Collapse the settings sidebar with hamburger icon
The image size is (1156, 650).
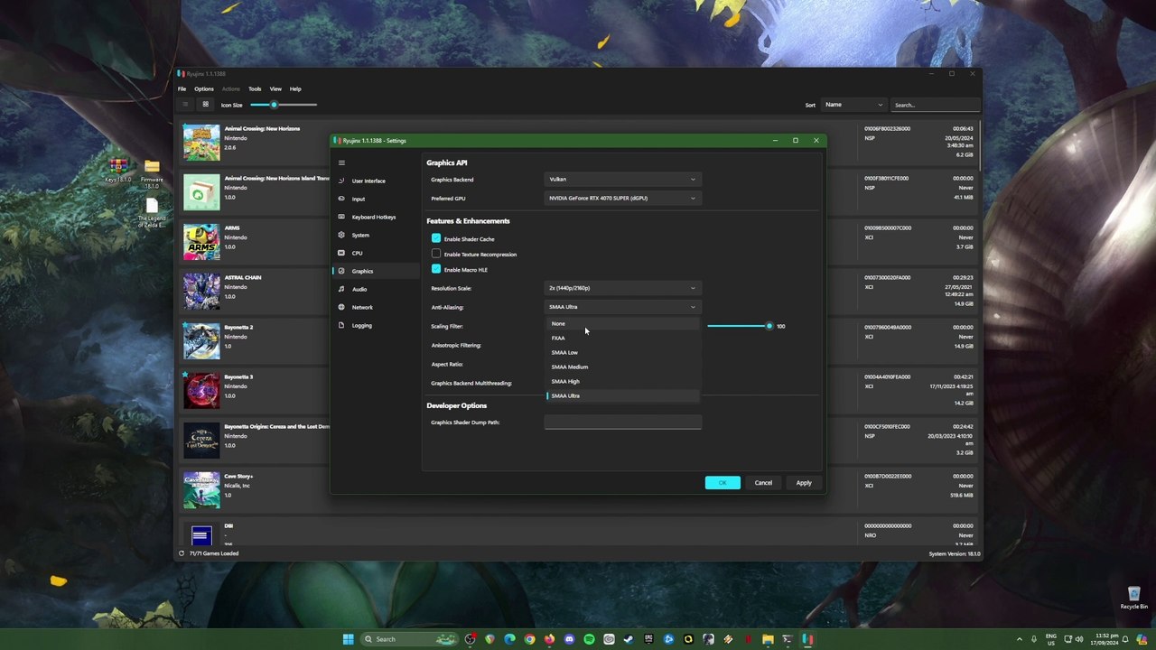click(341, 162)
